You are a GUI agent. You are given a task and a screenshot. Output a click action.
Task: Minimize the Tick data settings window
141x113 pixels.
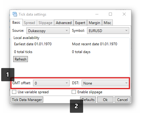click(97, 14)
